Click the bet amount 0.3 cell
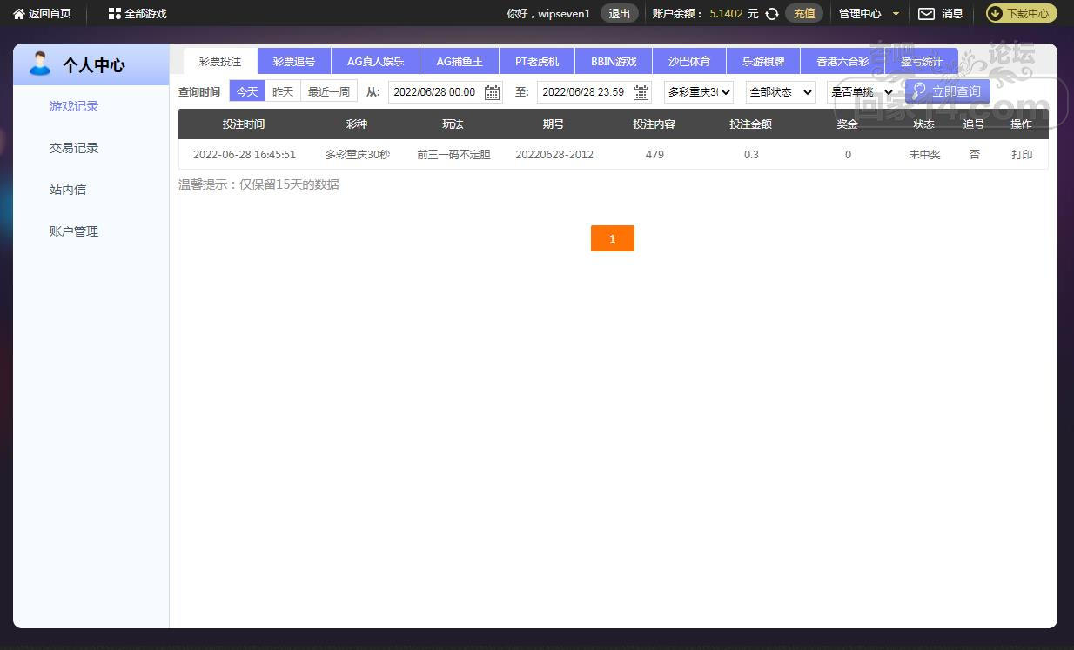 tap(751, 155)
